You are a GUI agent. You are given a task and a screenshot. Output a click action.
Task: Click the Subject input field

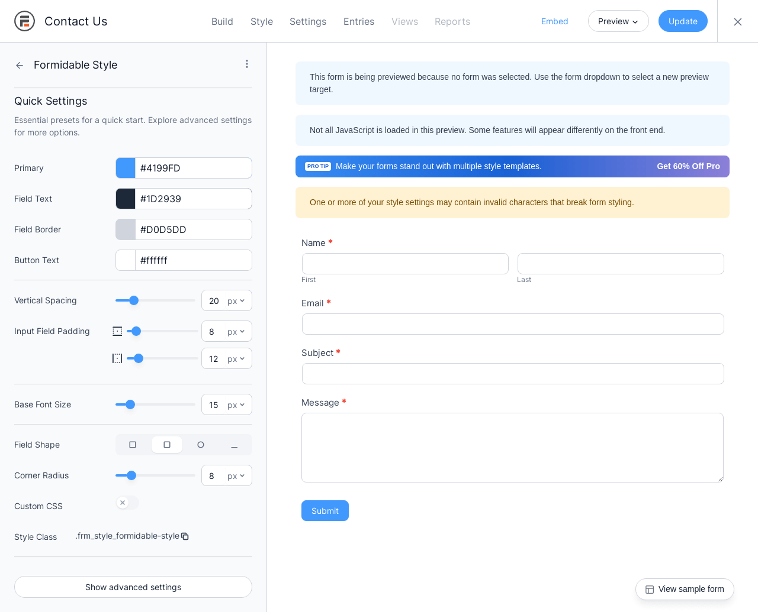513,374
